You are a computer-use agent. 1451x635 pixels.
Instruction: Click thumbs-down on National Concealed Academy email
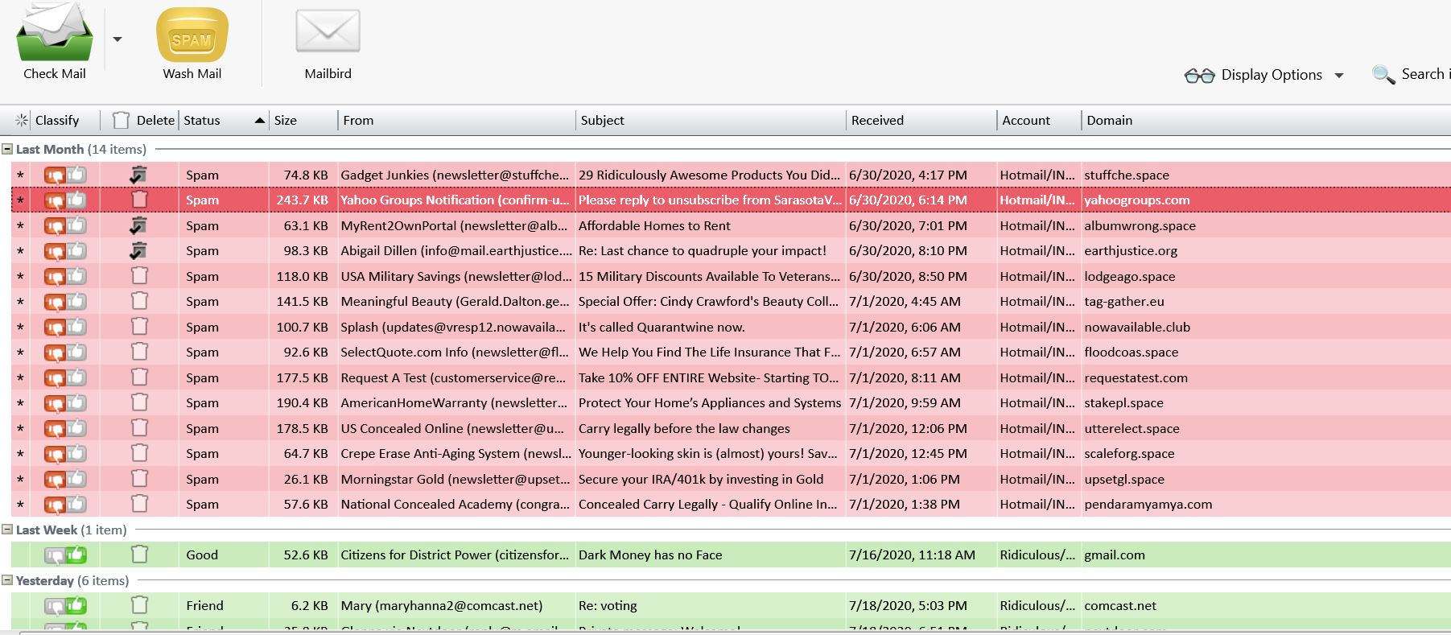pos(55,505)
